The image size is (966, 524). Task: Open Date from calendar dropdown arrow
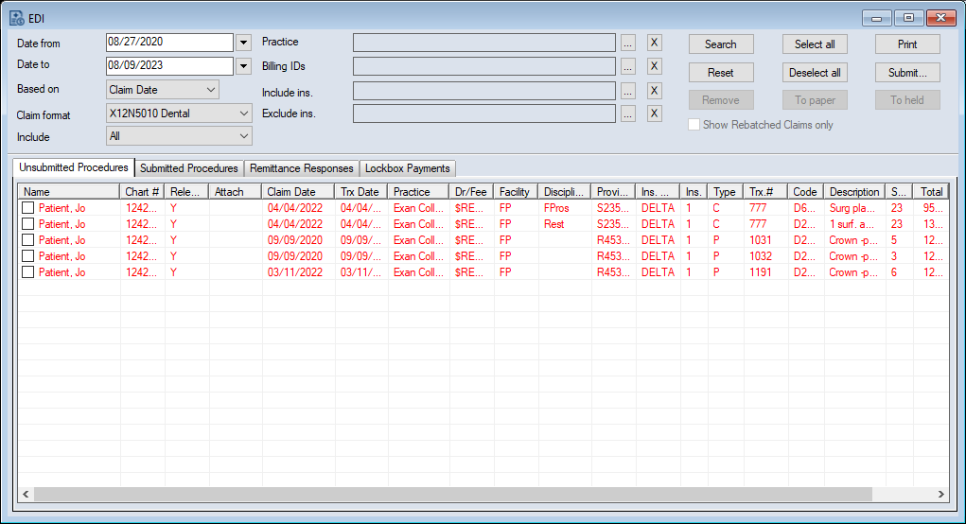(x=243, y=43)
